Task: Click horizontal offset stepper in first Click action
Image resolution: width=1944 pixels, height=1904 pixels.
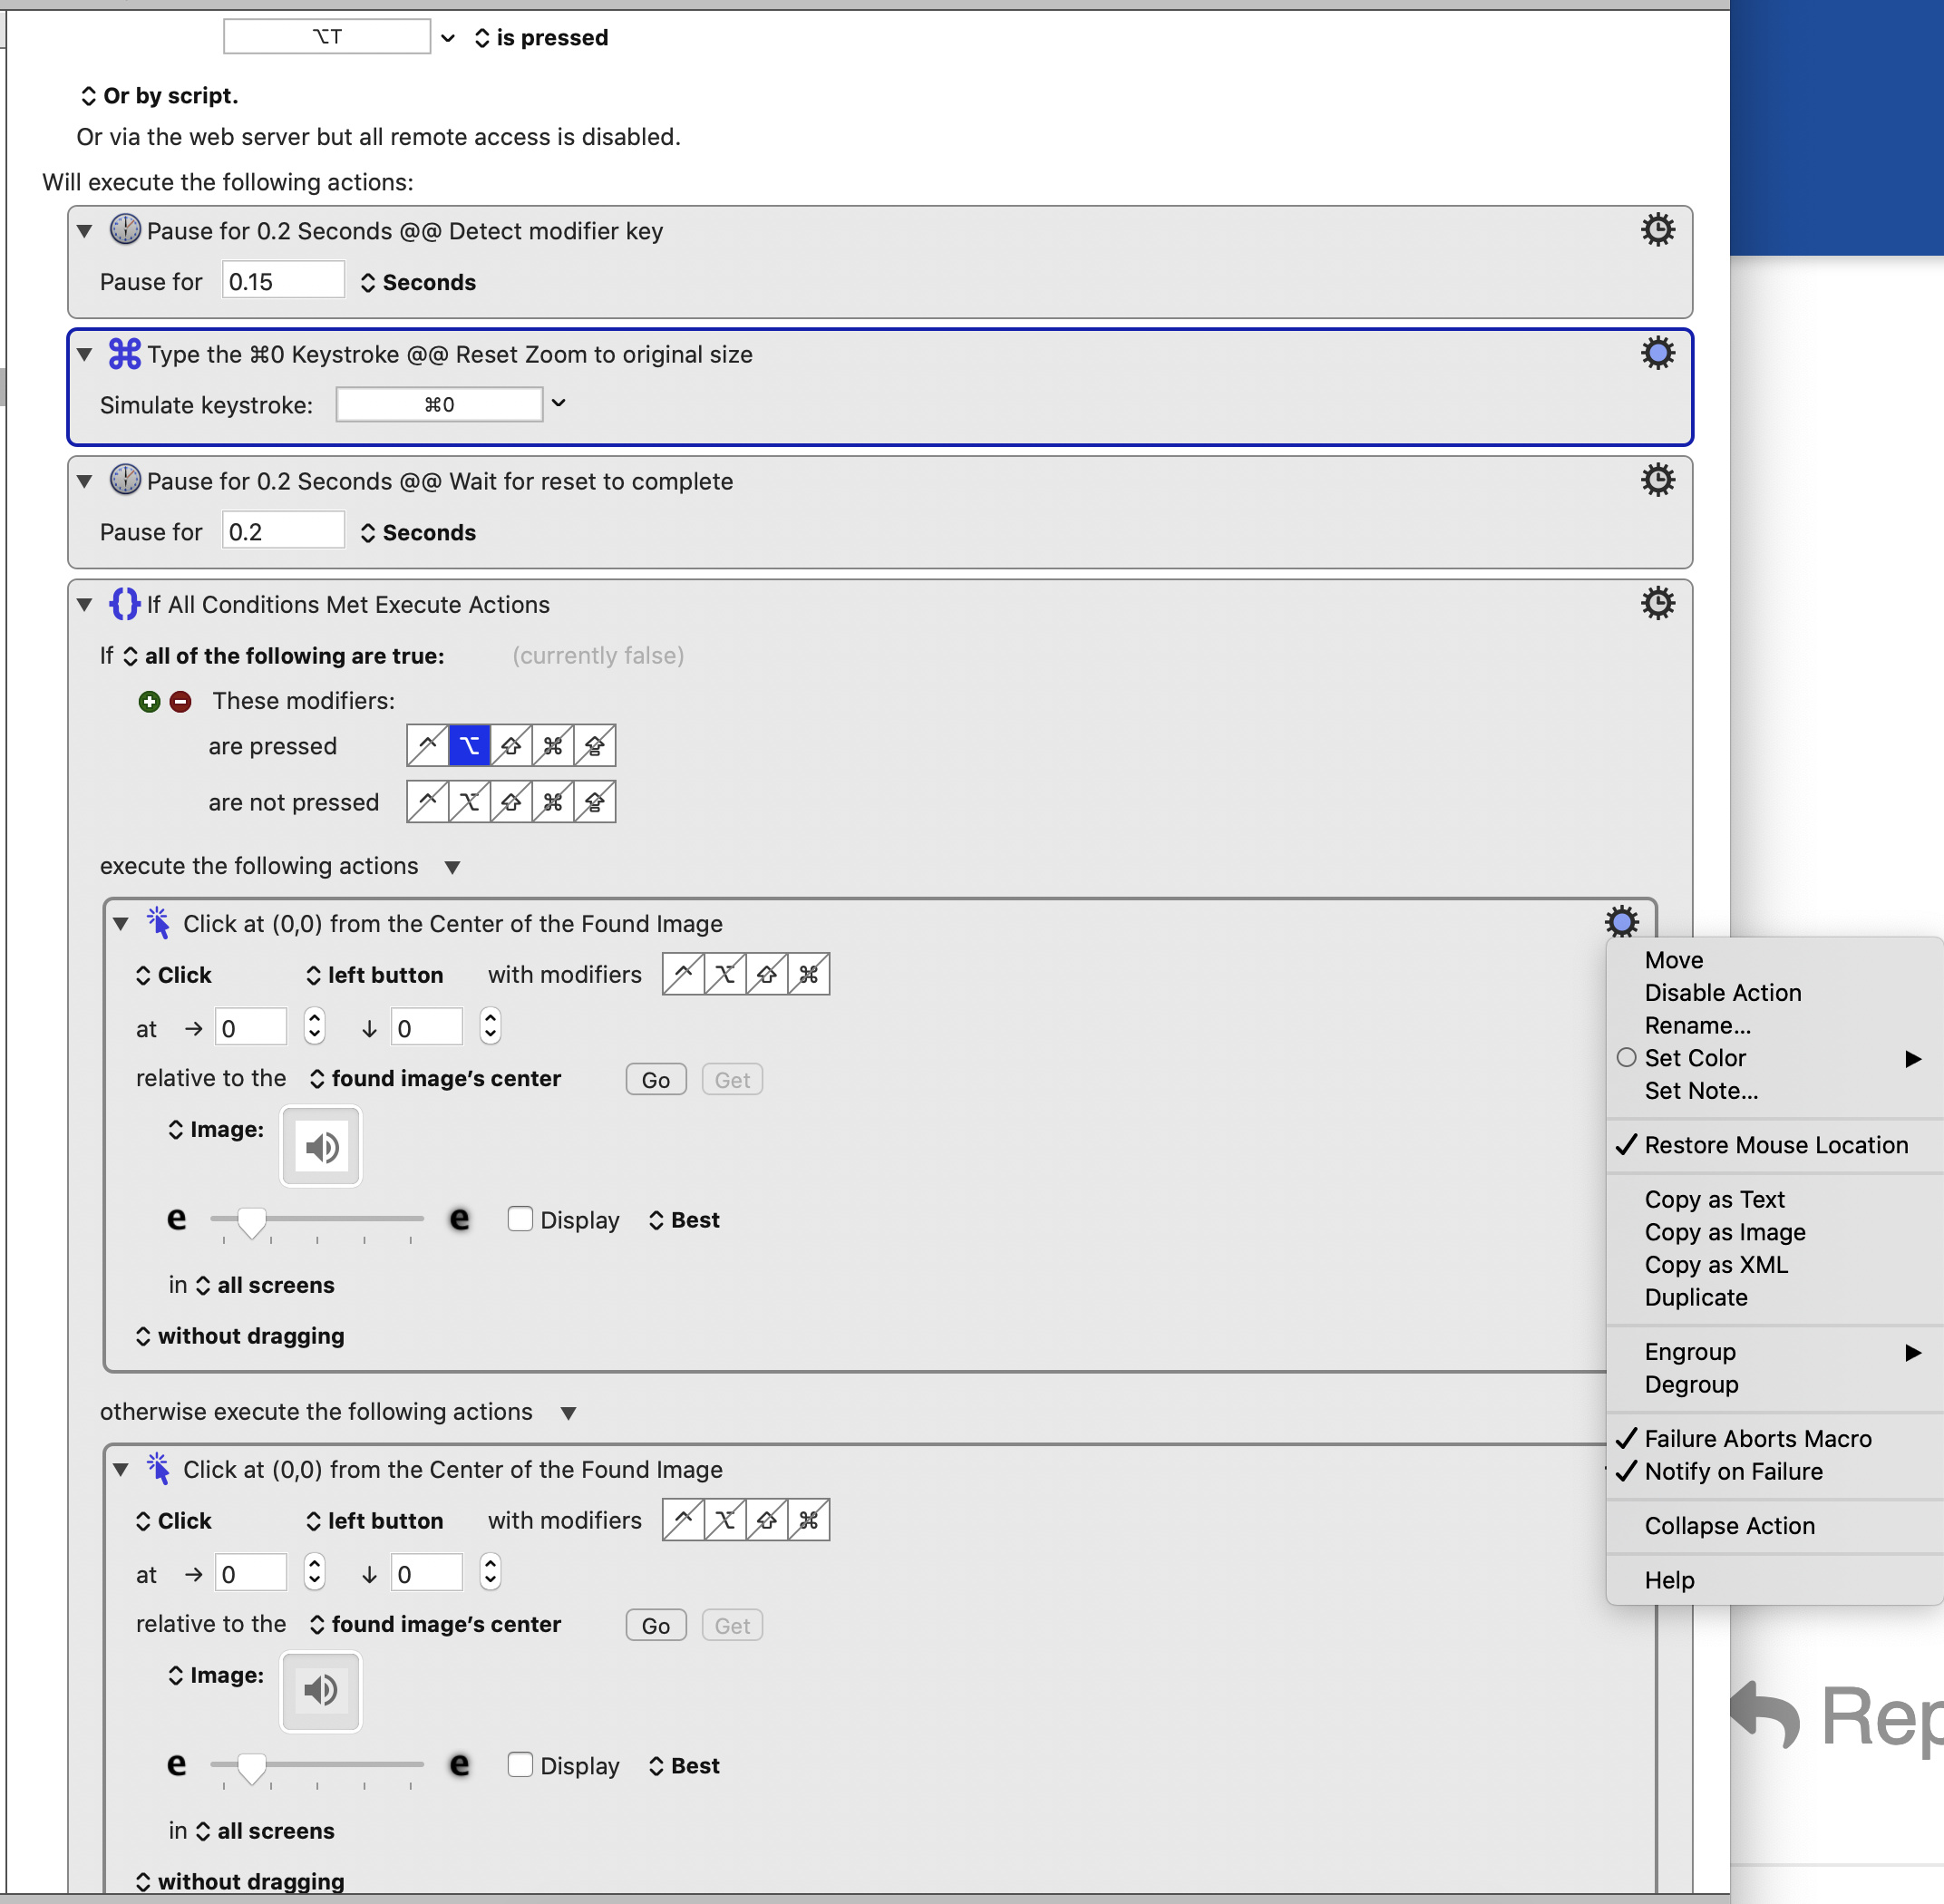Action: click(x=314, y=1027)
